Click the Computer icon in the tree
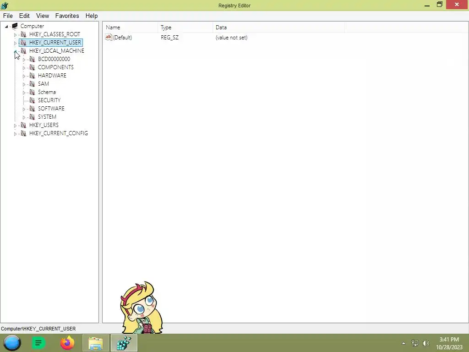The height and width of the screenshot is (352, 469). tap(15, 26)
